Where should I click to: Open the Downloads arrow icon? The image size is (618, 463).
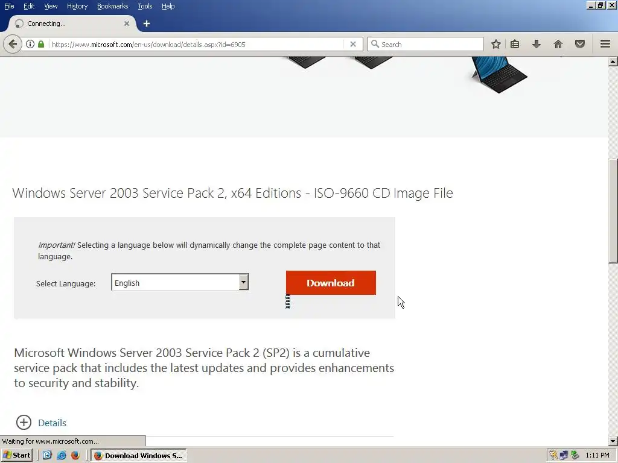point(536,44)
